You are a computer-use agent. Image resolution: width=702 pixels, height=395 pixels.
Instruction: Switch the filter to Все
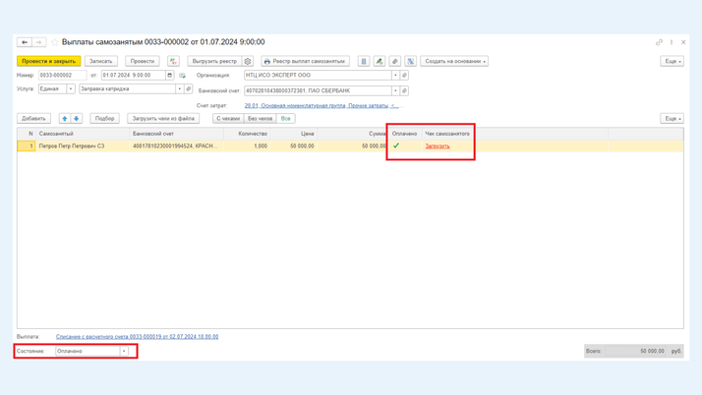[286, 118]
